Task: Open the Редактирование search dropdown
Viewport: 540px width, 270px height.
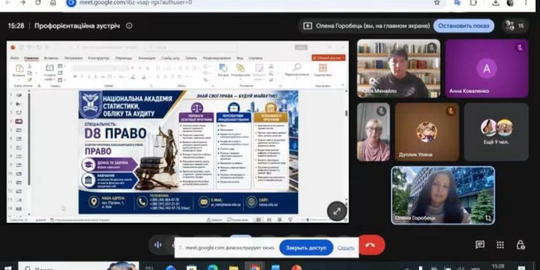Action: click(x=297, y=70)
